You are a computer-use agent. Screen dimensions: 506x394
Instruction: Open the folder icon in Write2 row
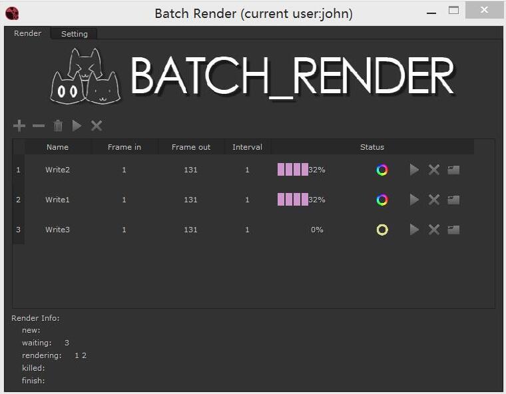(453, 170)
